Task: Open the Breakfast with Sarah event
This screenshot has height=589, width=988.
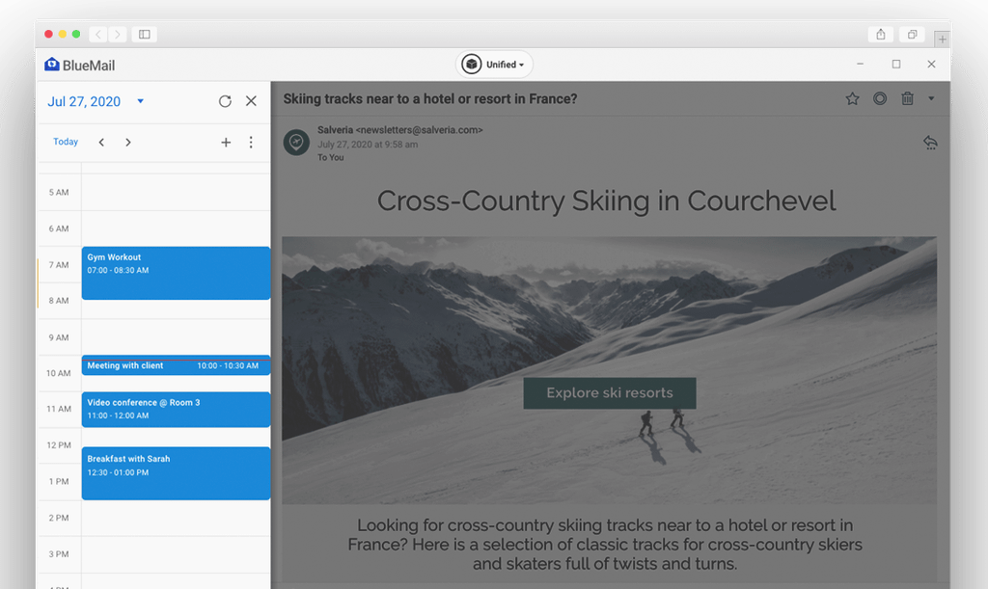Action: pyautogui.click(x=176, y=473)
